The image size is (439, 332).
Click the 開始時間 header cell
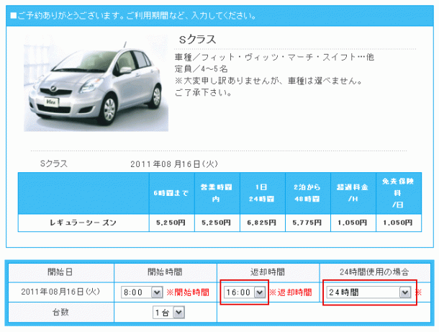click(166, 272)
